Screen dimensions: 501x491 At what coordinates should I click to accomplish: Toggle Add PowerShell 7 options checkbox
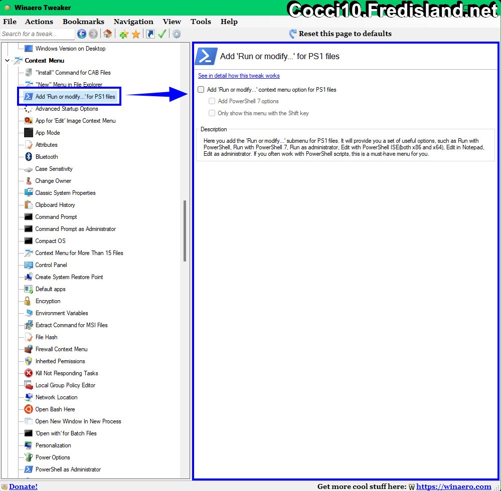[212, 101]
